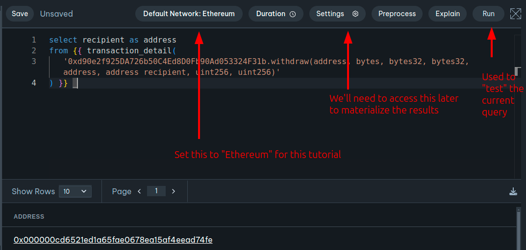Run the current query
This screenshot has width=526, height=250.
pos(488,14)
